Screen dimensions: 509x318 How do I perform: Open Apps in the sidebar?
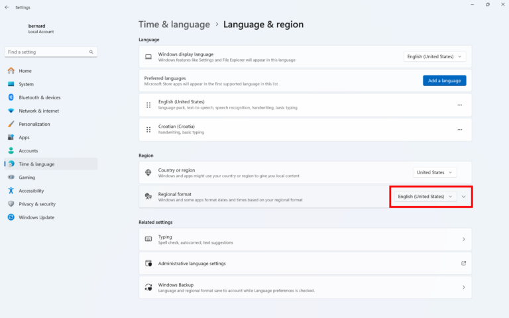tap(51, 137)
